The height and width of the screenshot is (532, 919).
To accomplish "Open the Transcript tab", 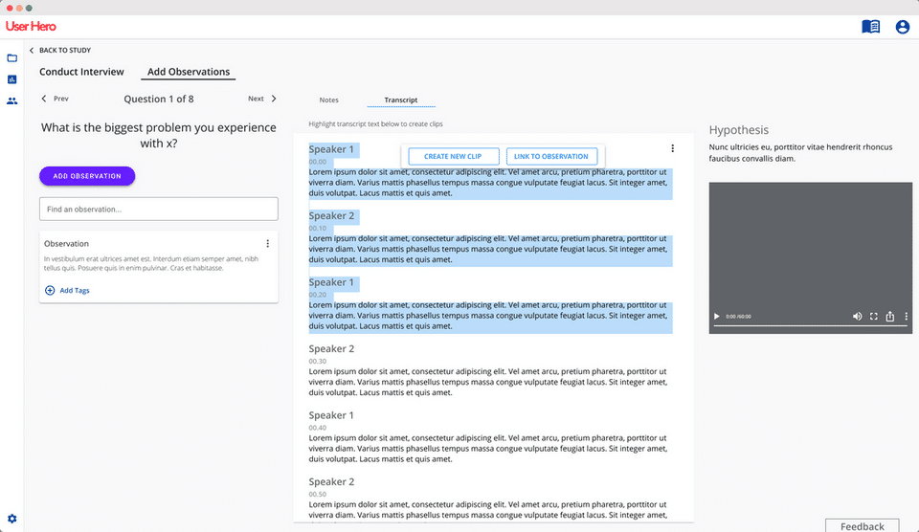I will 401,100.
